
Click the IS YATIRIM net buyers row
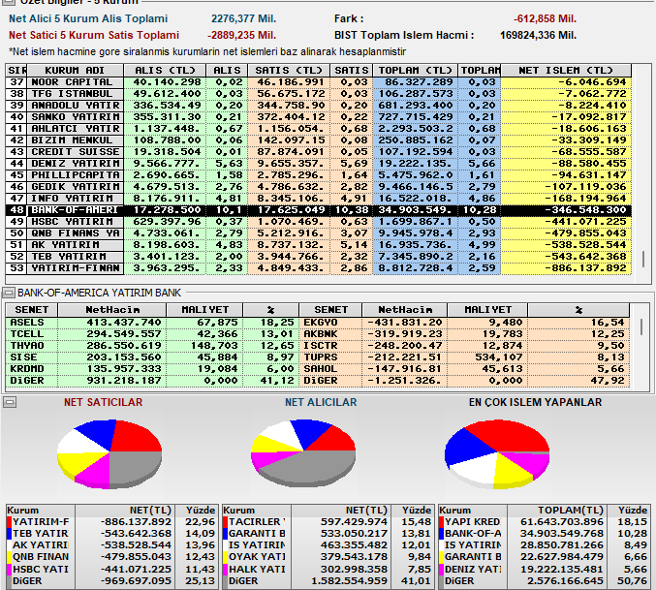(328, 545)
